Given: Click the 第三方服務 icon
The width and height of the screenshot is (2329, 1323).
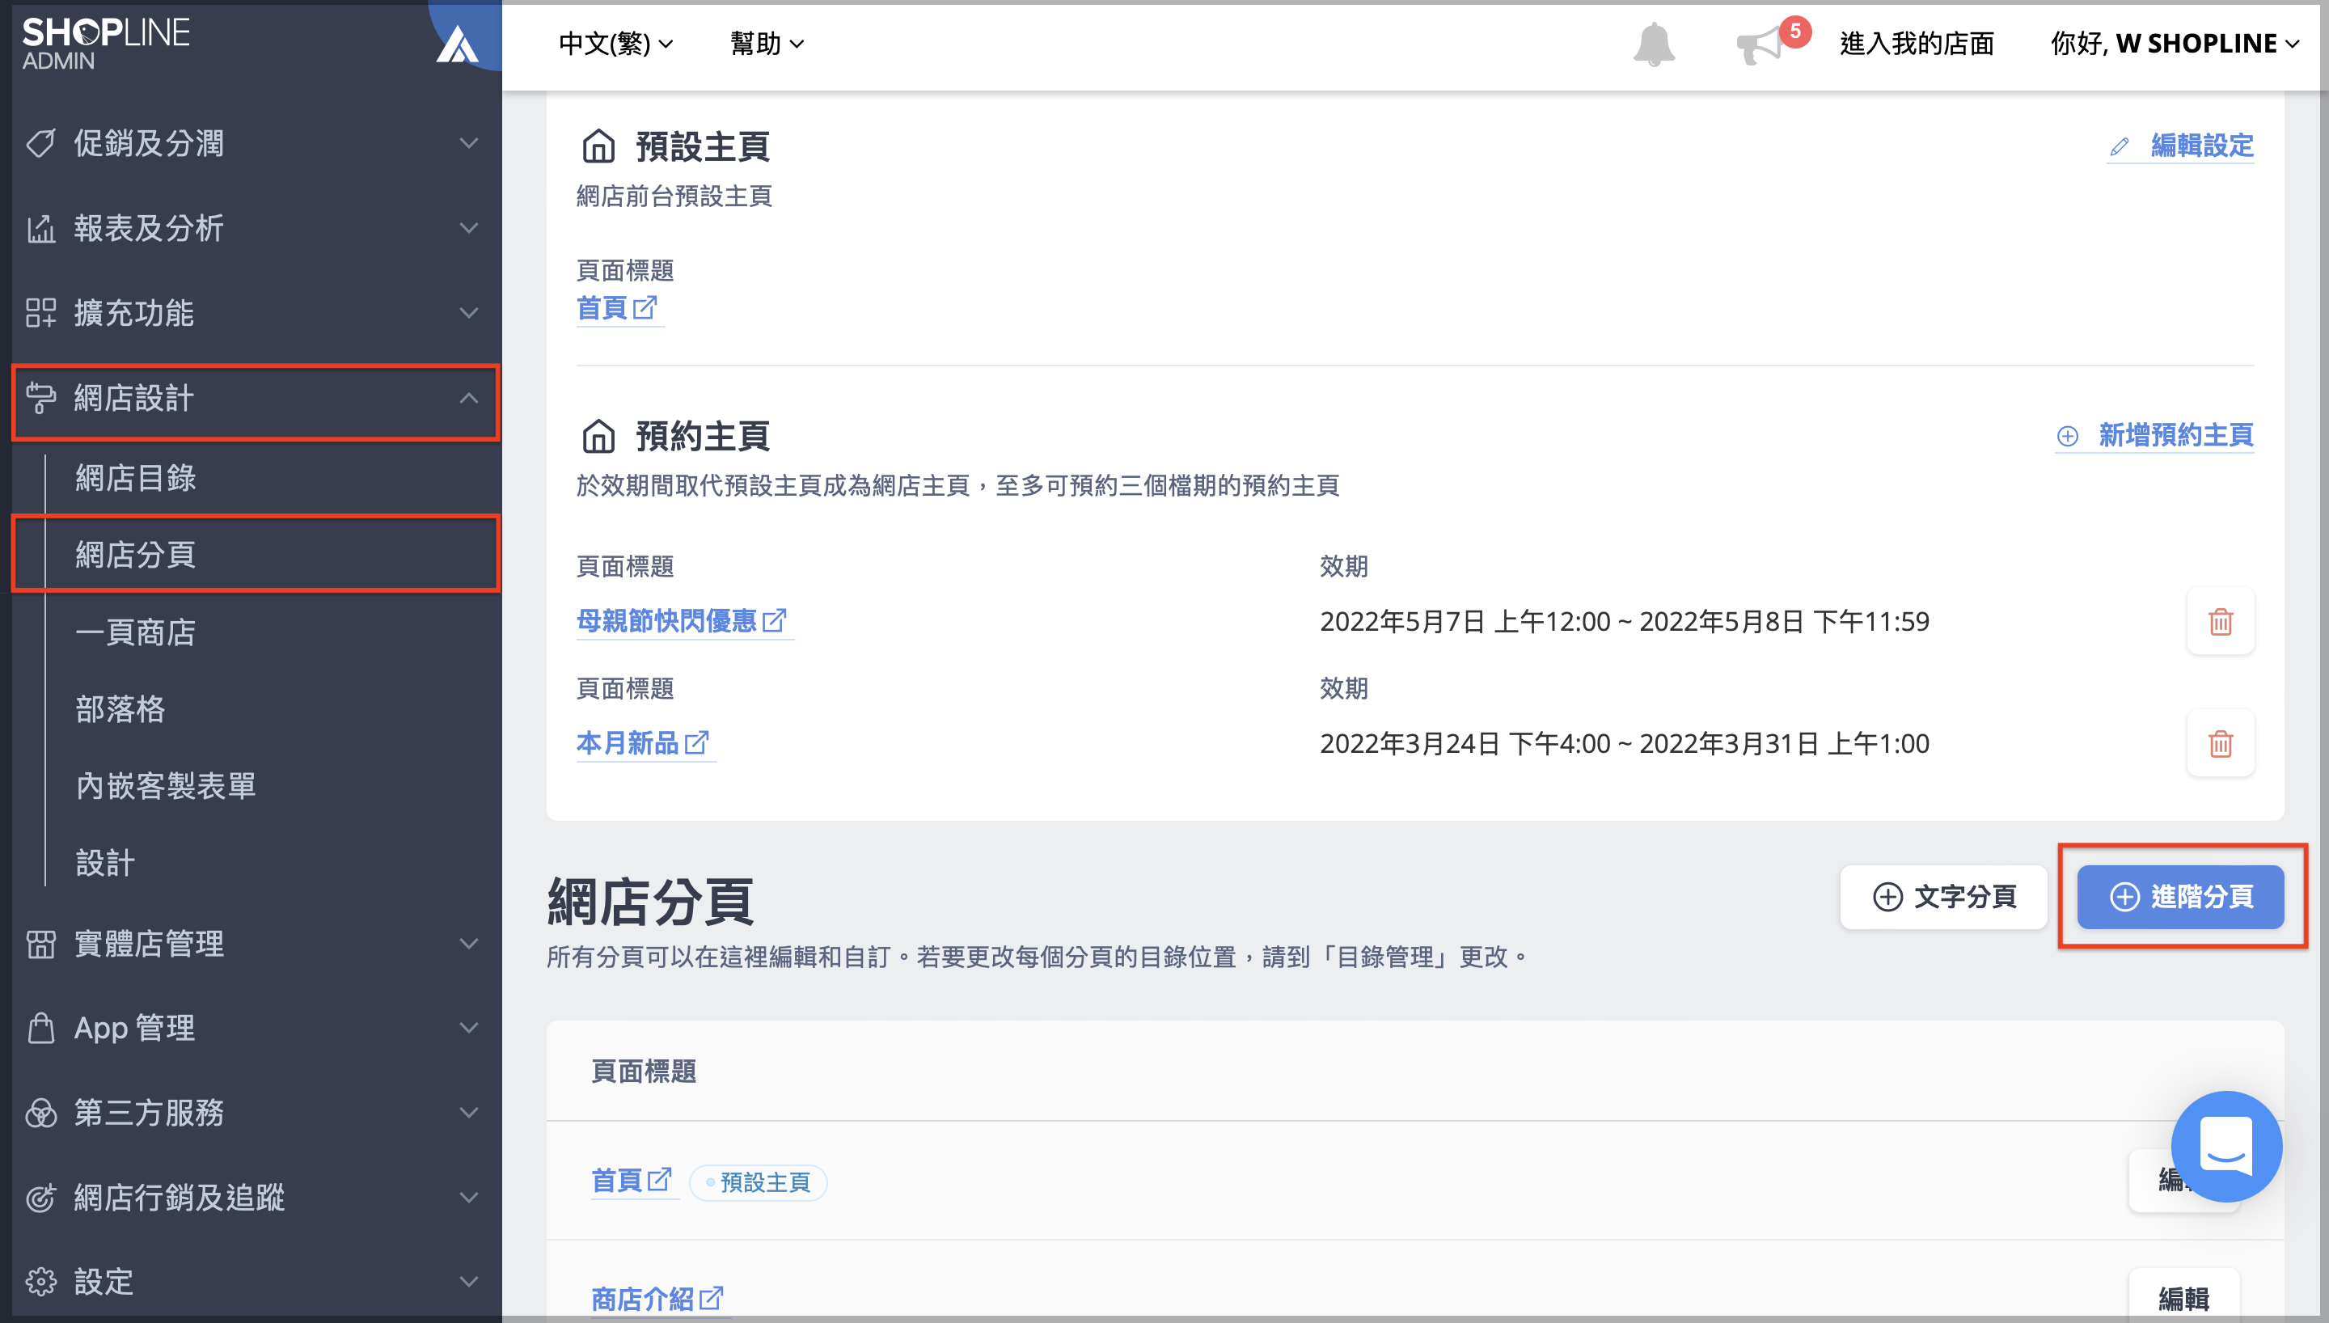Looking at the screenshot, I should (41, 1112).
